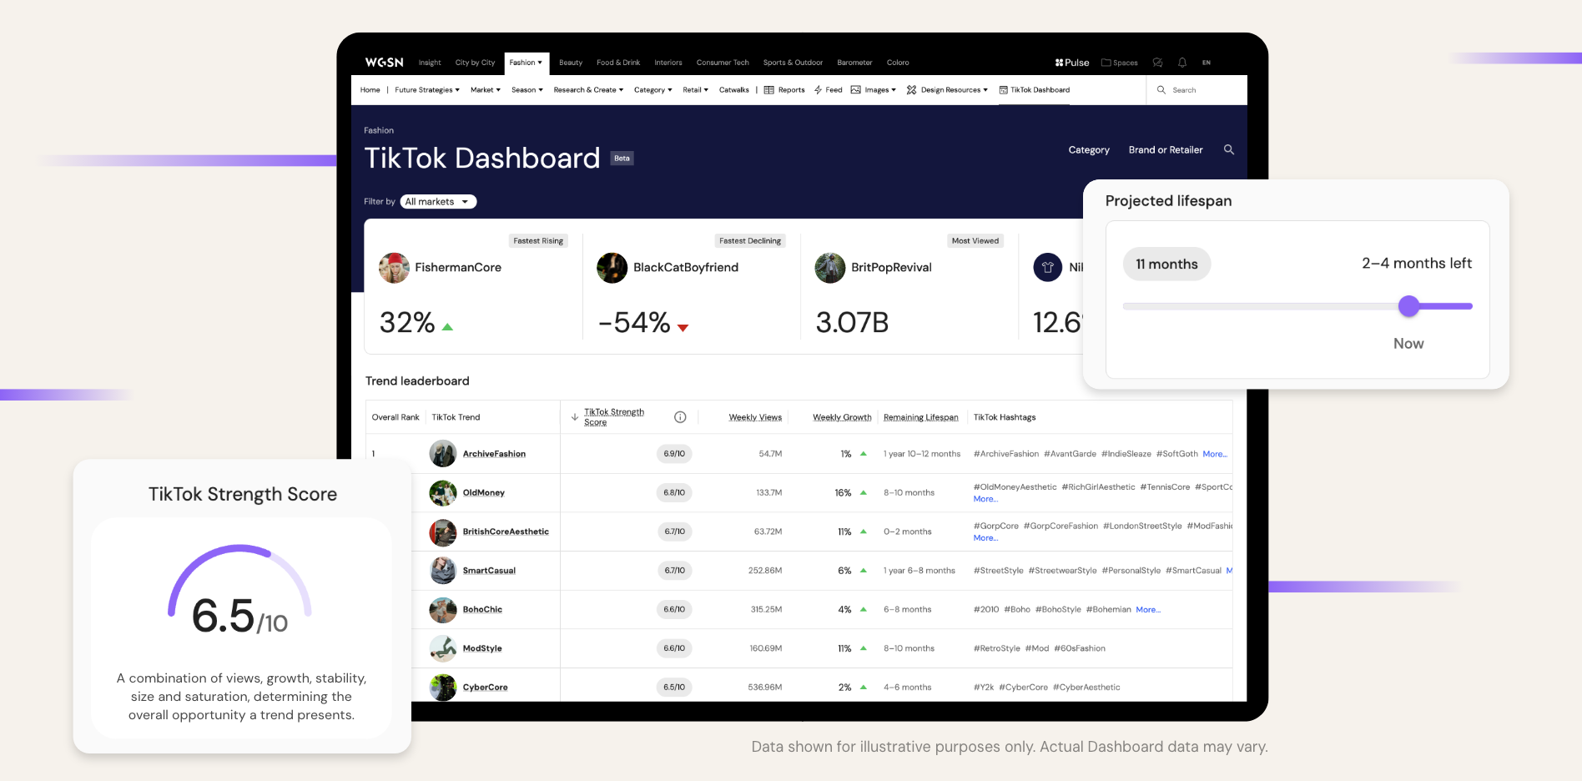Sort by the TikTok Strength Score column

(x=614, y=417)
